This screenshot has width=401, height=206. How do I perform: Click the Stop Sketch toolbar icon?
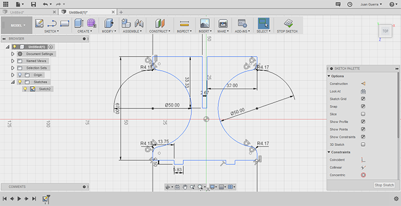pos(288,23)
